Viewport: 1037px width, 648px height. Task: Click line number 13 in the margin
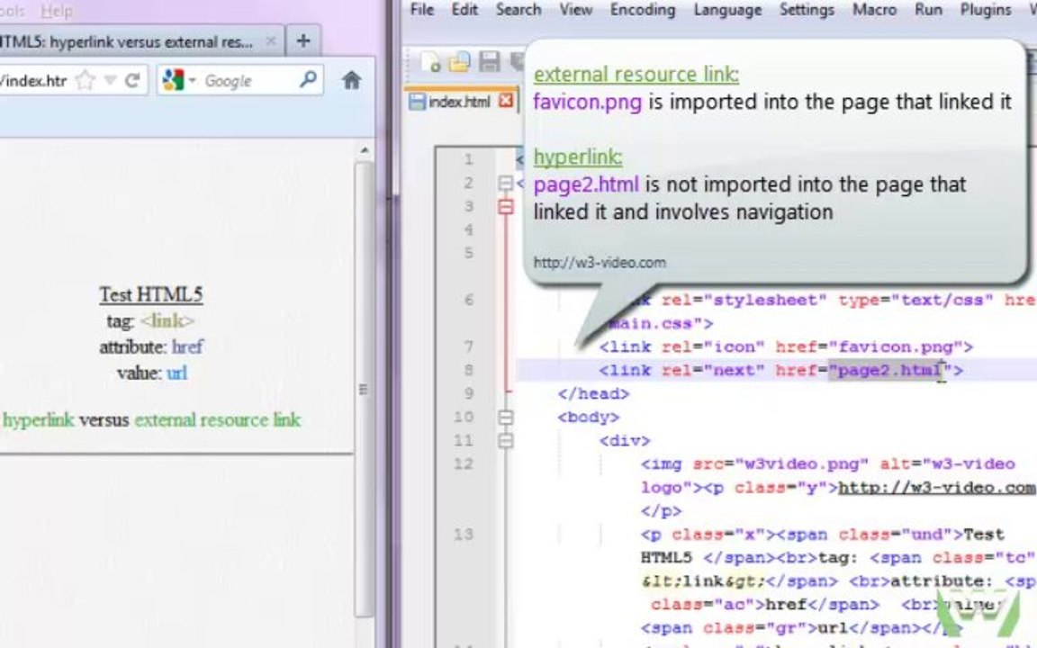point(464,534)
